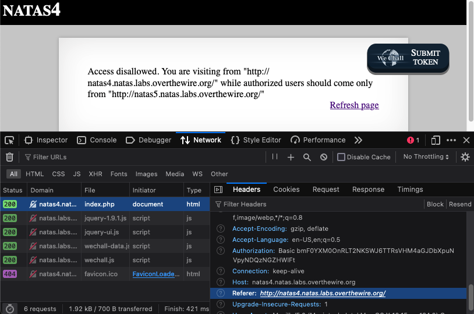Screen dimensions: 474x314
Task: Filter requests by Images
Action: point(146,174)
